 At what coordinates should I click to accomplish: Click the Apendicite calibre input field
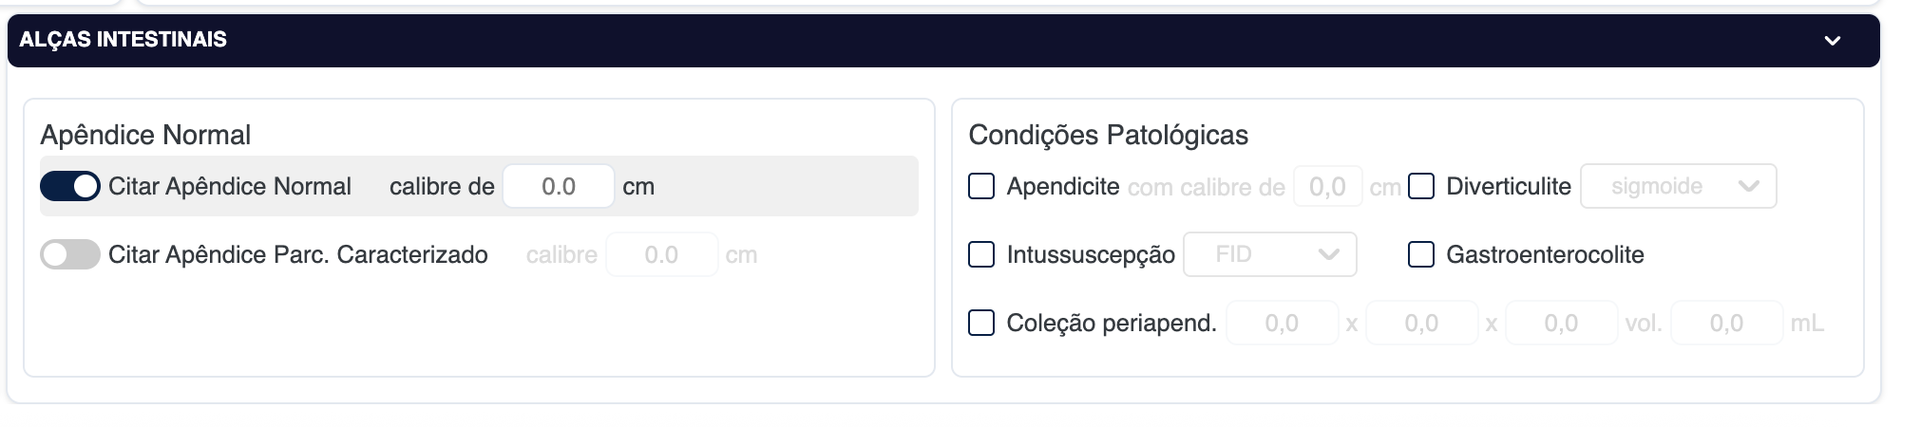[x=1327, y=187]
